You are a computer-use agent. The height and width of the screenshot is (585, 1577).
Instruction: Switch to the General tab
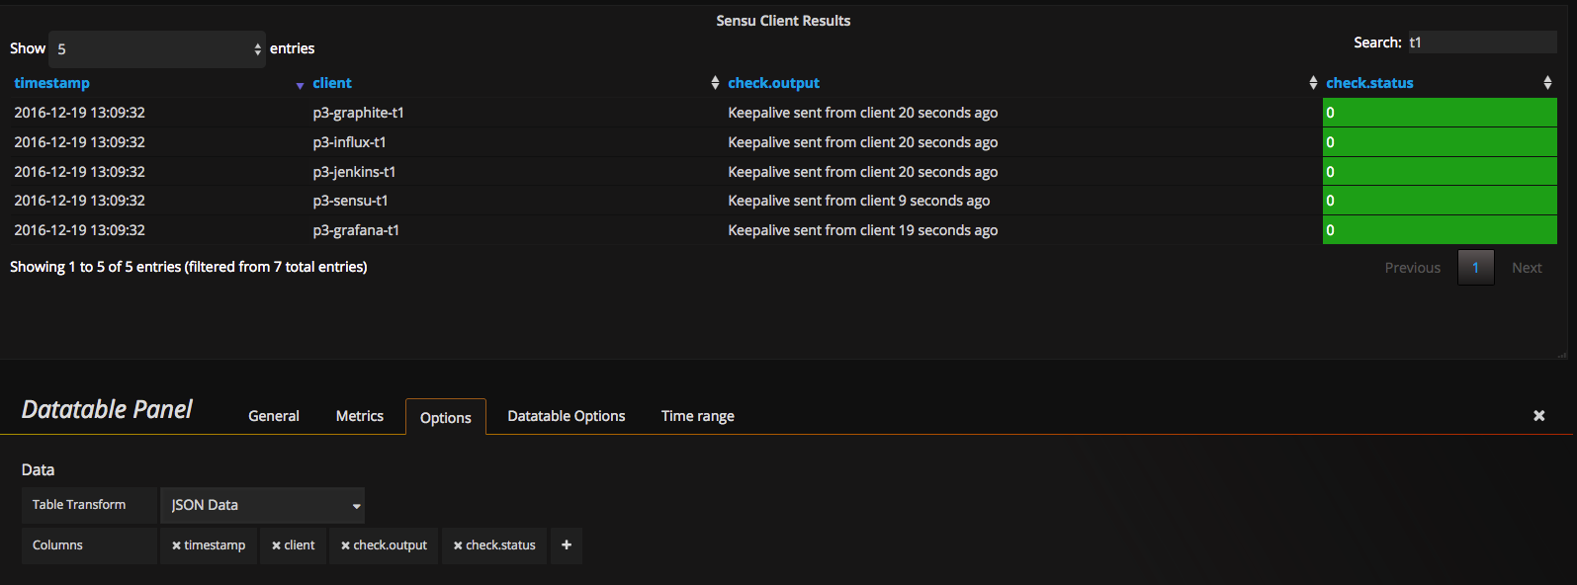(274, 416)
